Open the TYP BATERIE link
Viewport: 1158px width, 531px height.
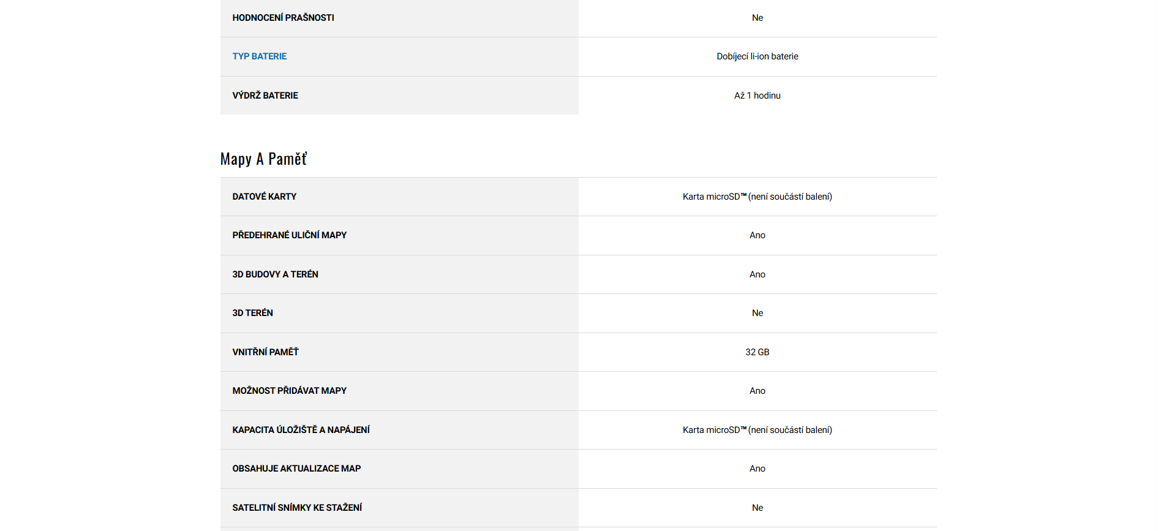(259, 56)
